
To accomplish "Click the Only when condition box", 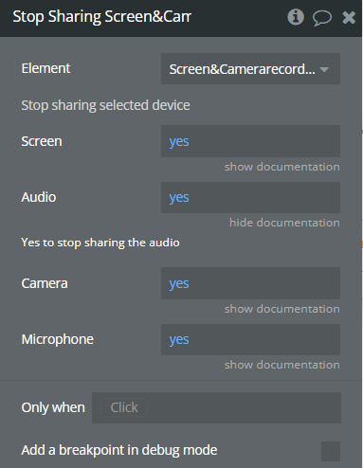I will pyautogui.click(x=216, y=407).
